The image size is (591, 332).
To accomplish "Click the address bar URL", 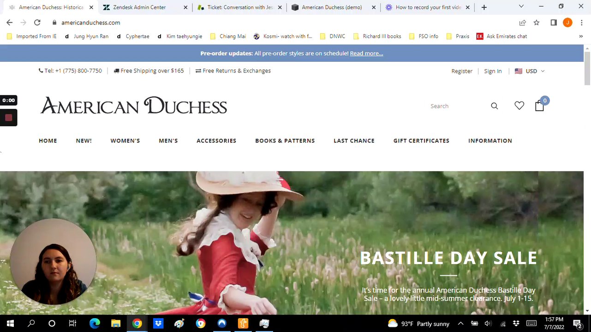I will click(x=91, y=23).
